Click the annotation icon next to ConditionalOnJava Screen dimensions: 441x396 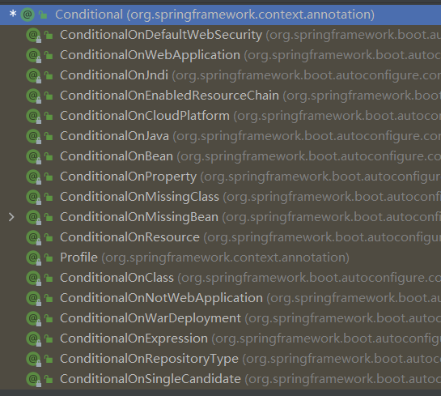[33, 137]
